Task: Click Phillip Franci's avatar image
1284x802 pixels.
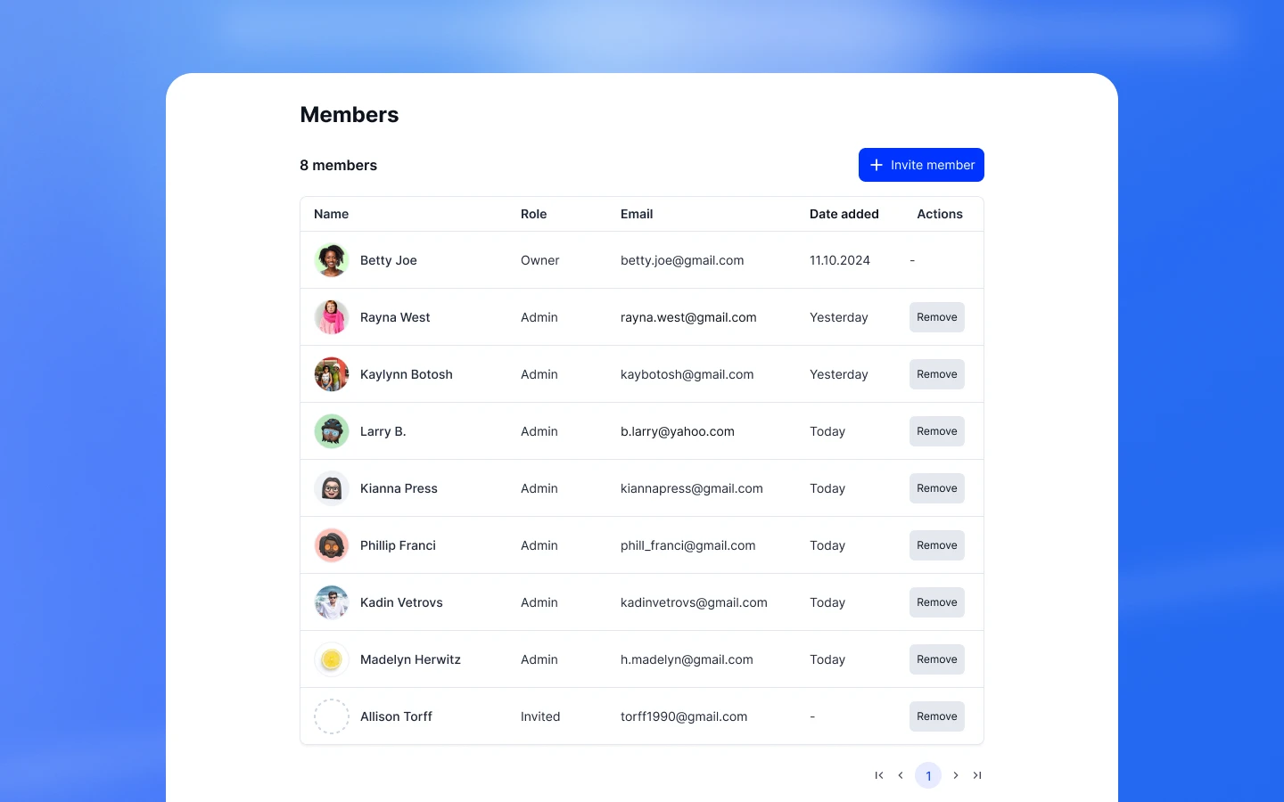Action: [332, 545]
